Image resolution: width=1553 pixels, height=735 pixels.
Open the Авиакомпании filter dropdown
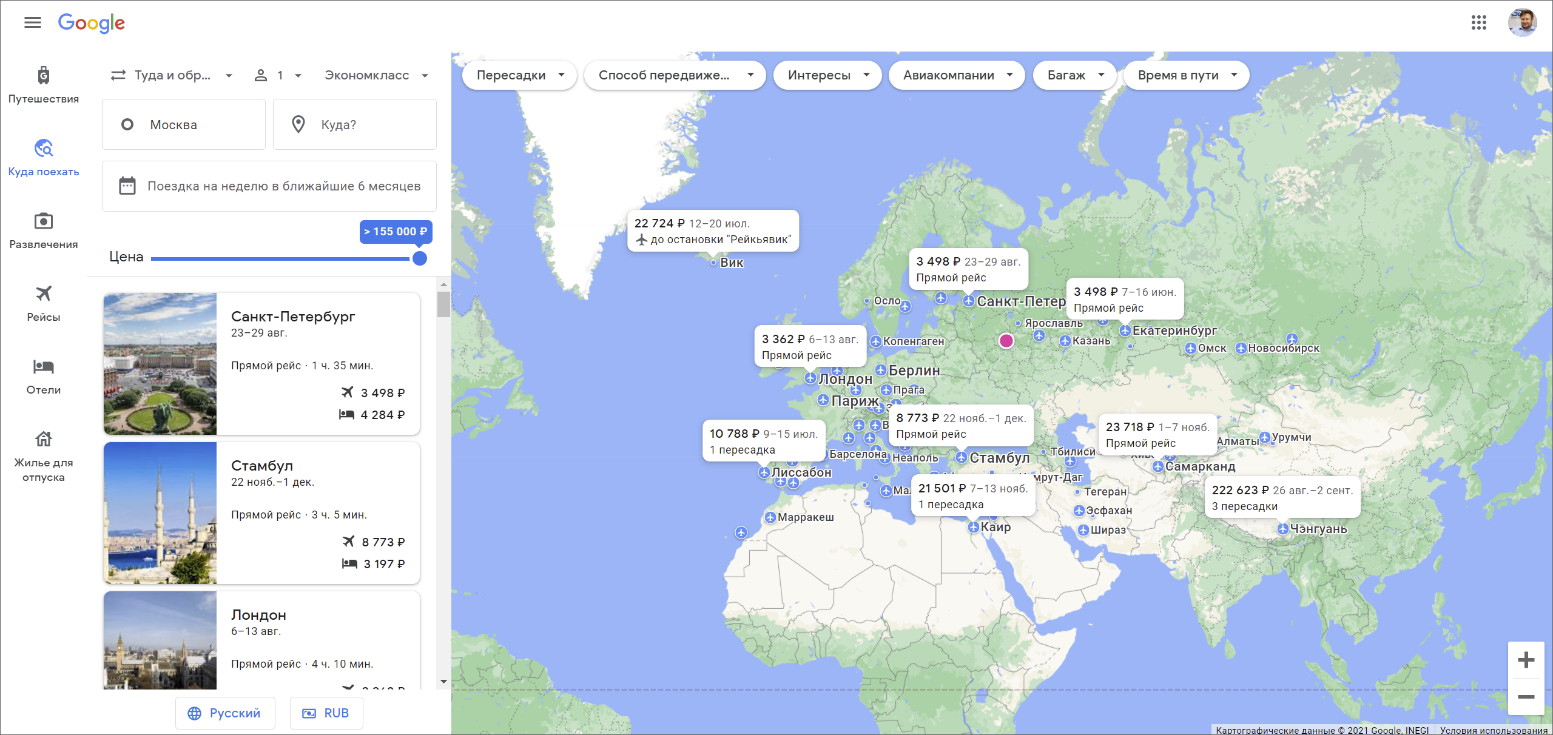[x=957, y=75]
